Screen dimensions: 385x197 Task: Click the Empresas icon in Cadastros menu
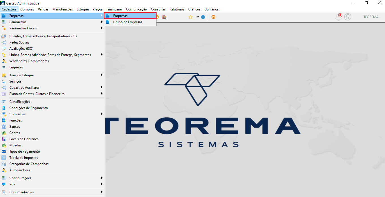click(4, 16)
